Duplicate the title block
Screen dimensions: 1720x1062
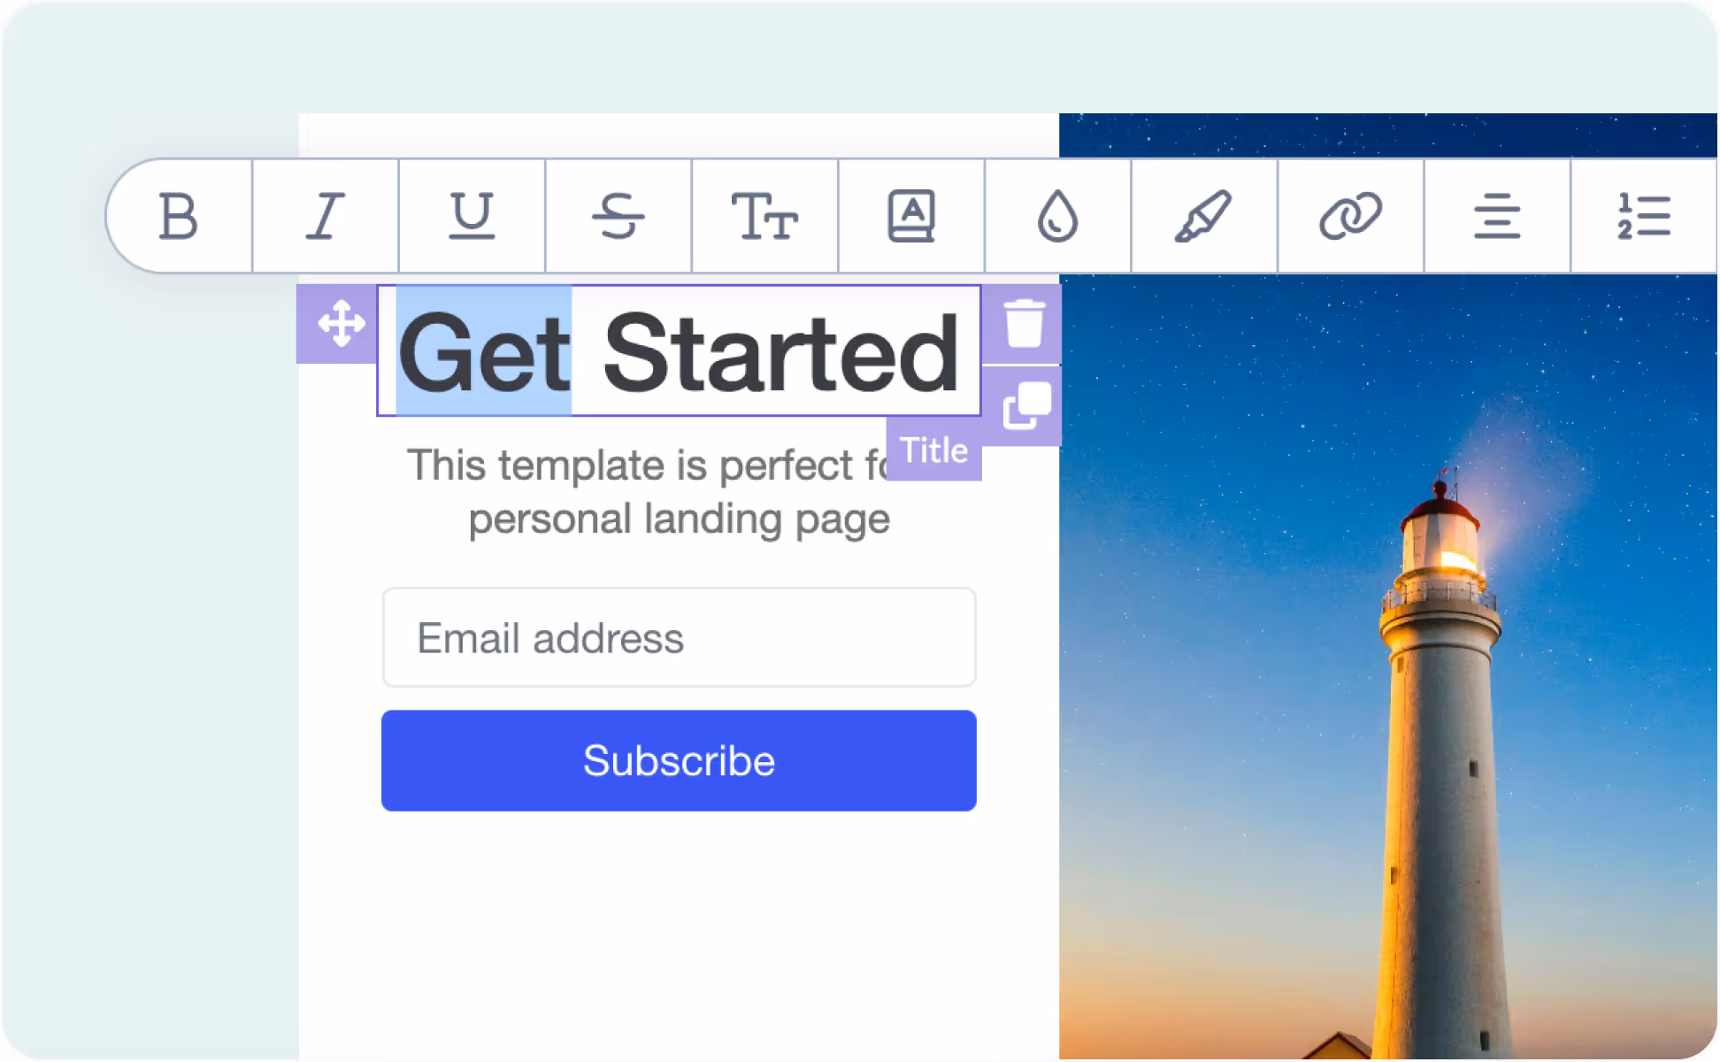1026,406
